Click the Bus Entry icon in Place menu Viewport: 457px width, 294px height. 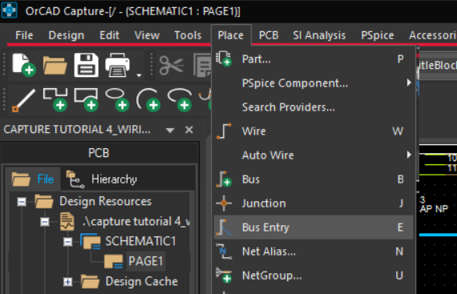pos(224,228)
